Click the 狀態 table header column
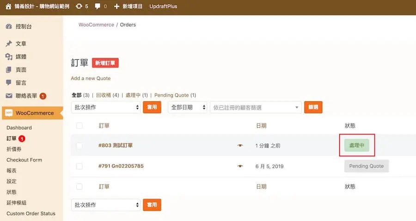416x221 pixels. click(350, 125)
